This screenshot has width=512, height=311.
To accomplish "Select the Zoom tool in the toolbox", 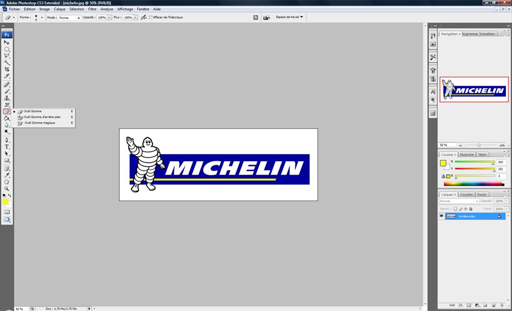I will tap(7, 189).
